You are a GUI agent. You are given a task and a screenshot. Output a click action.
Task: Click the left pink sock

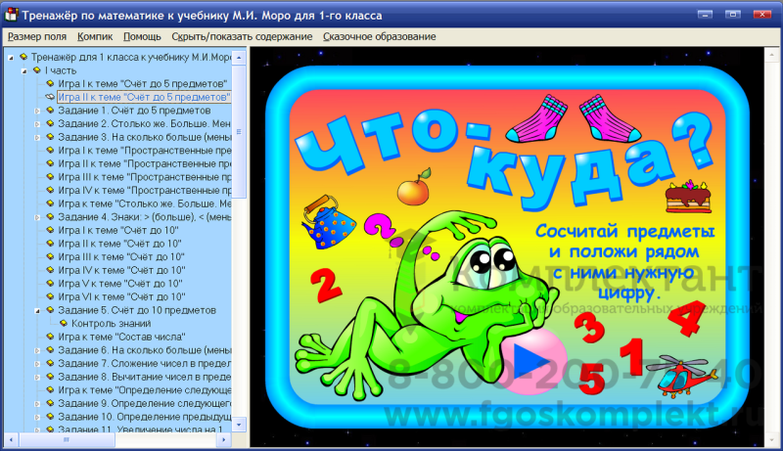(536, 118)
